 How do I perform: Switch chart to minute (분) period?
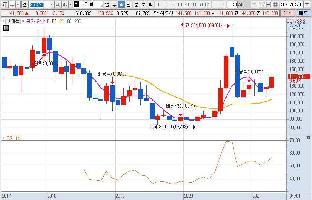(136, 4)
